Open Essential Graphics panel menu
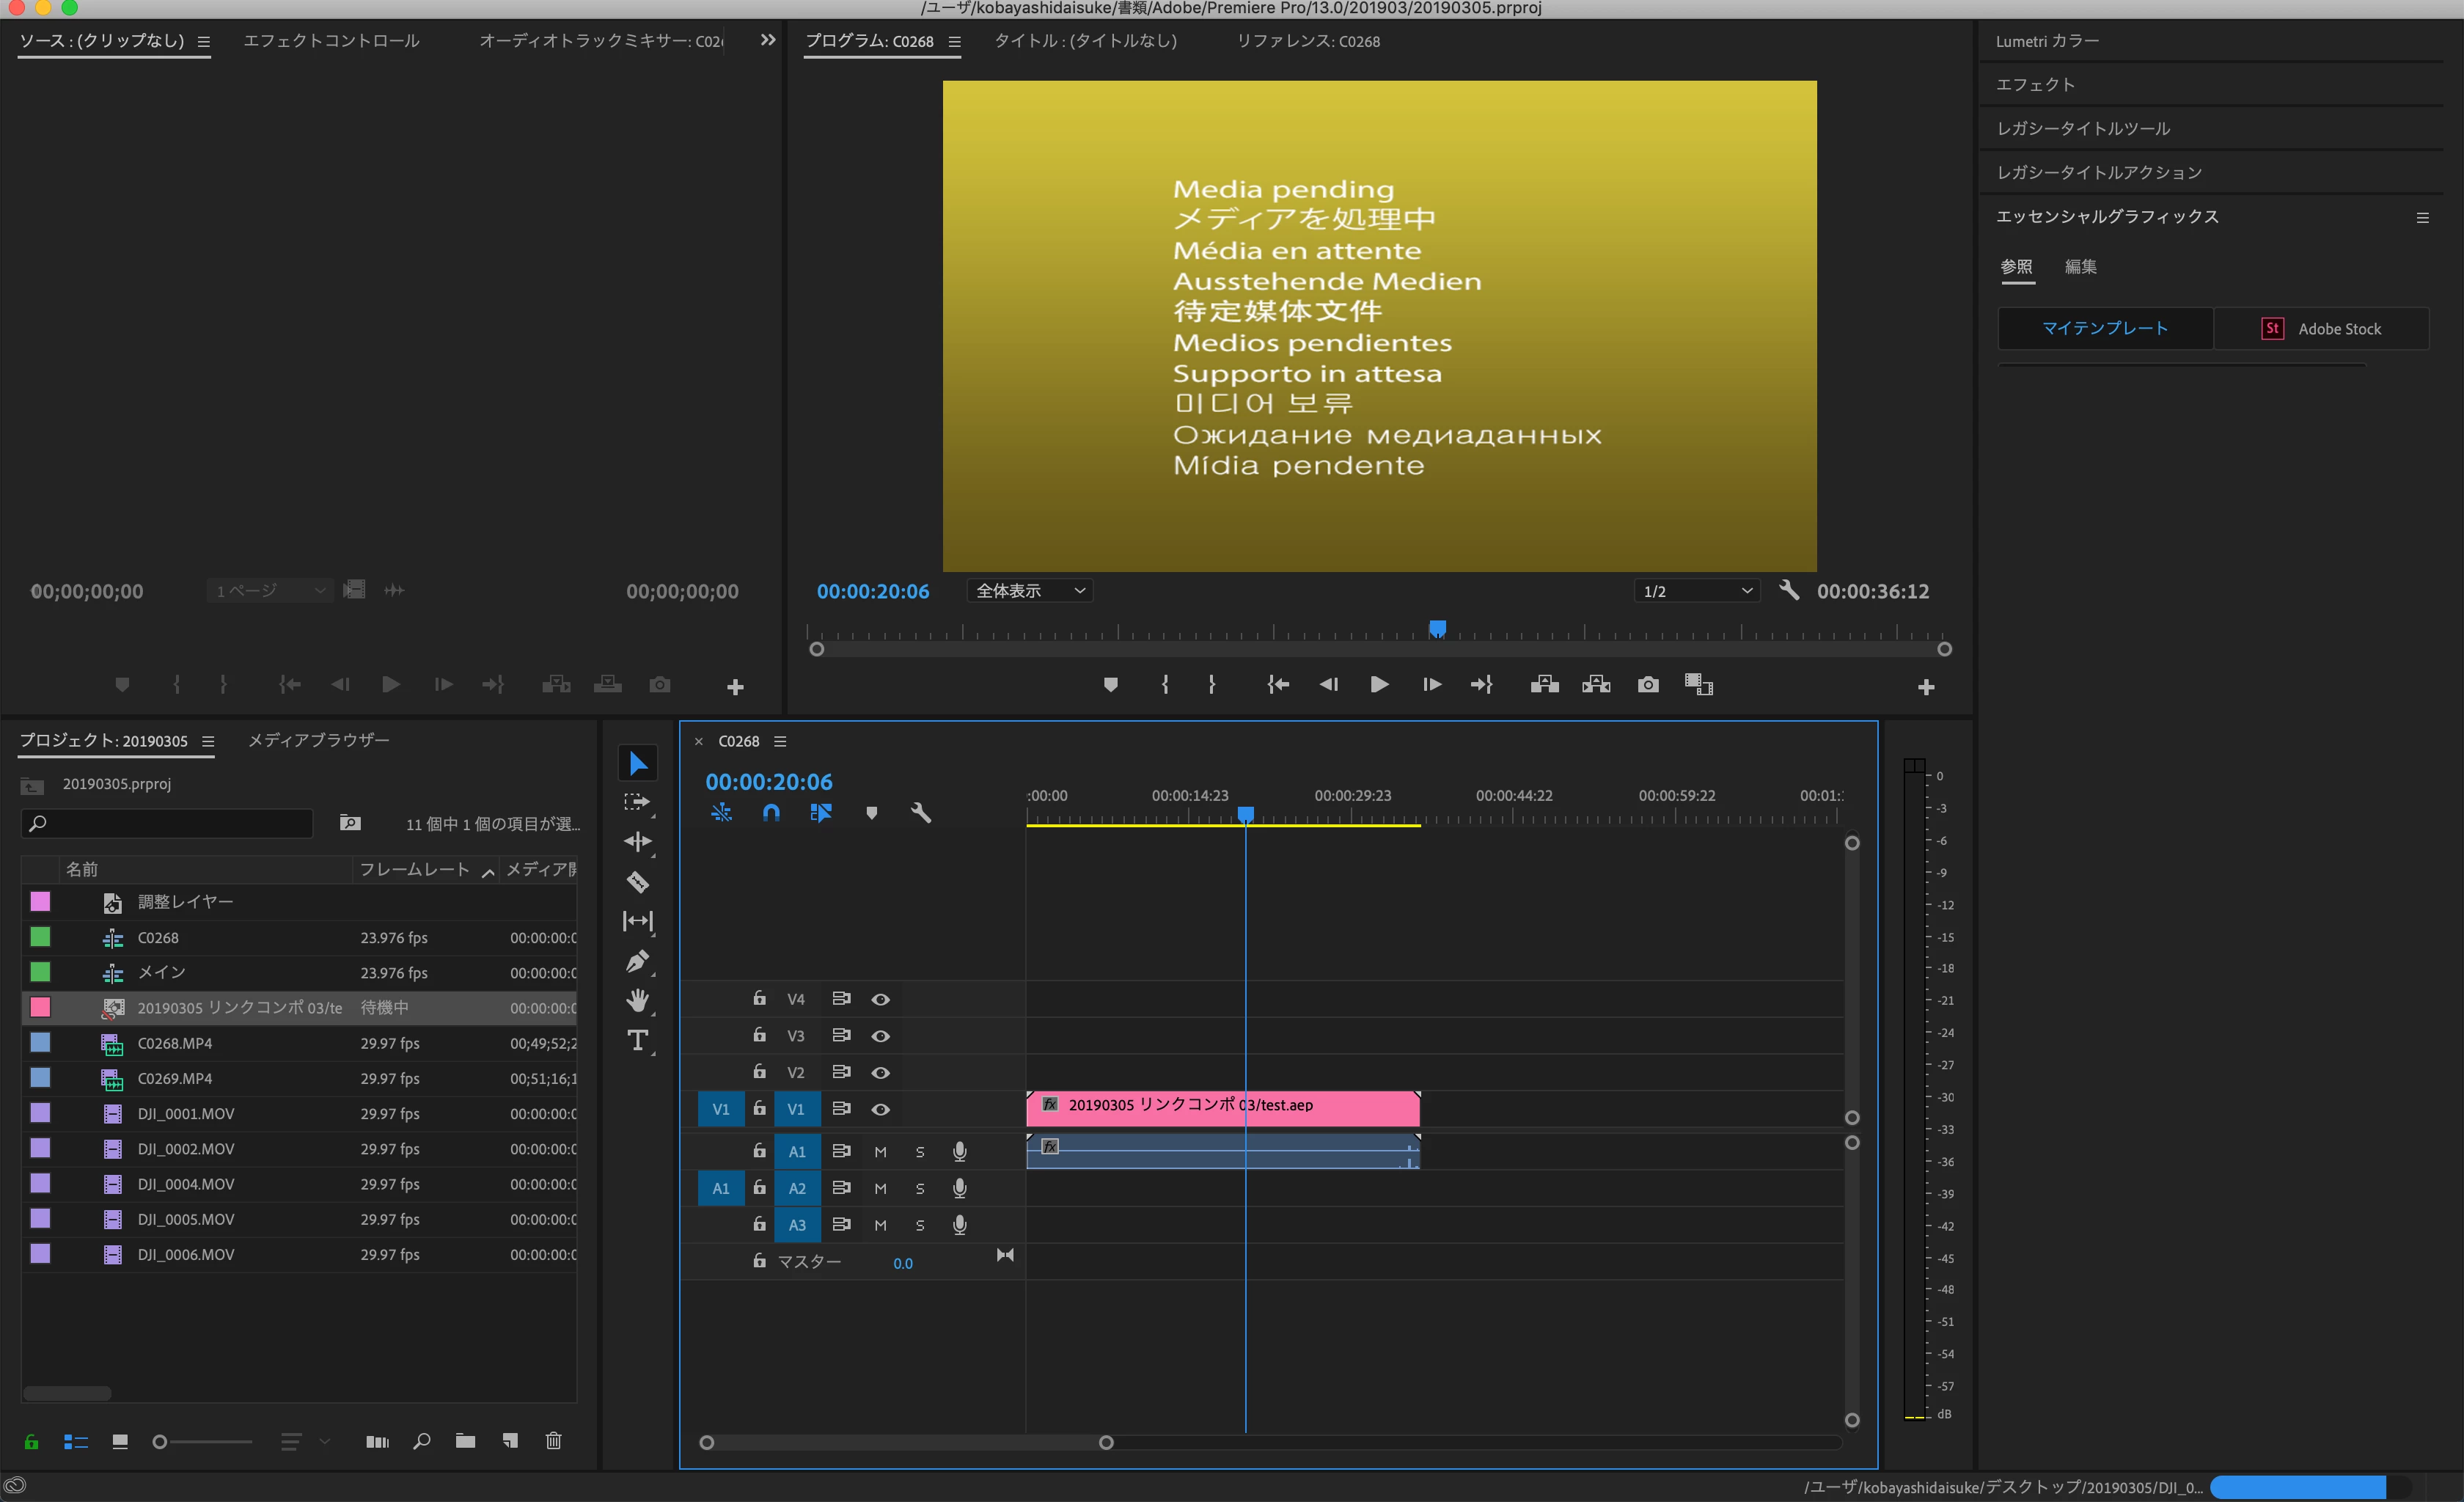2464x1502 pixels. pyautogui.click(x=2422, y=217)
